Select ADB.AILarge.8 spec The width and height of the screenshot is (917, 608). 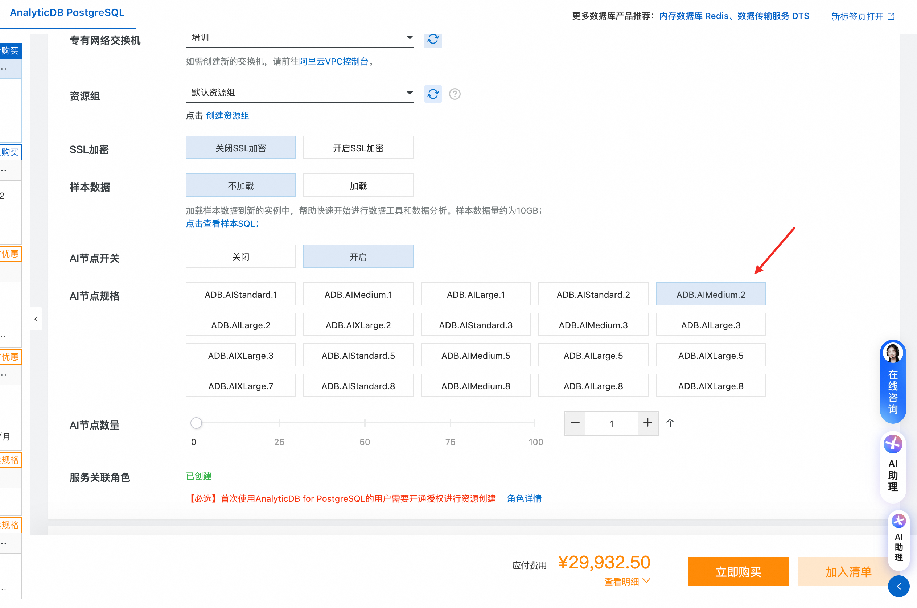[593, 385]
